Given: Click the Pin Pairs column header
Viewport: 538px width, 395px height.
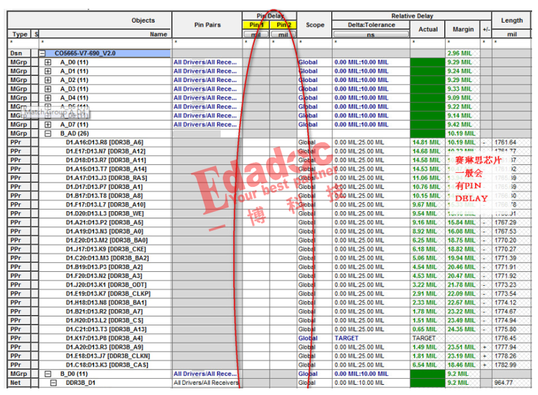Looking at the screenshot, I should point(207,25).
